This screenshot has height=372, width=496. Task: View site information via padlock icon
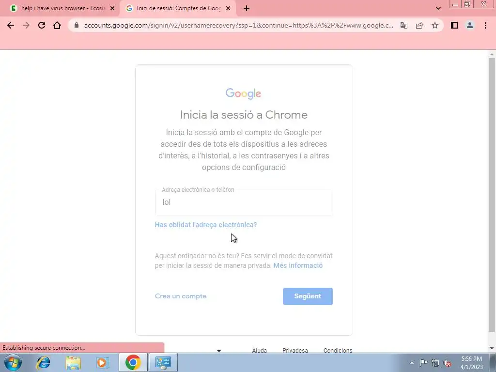coord(76,25)
